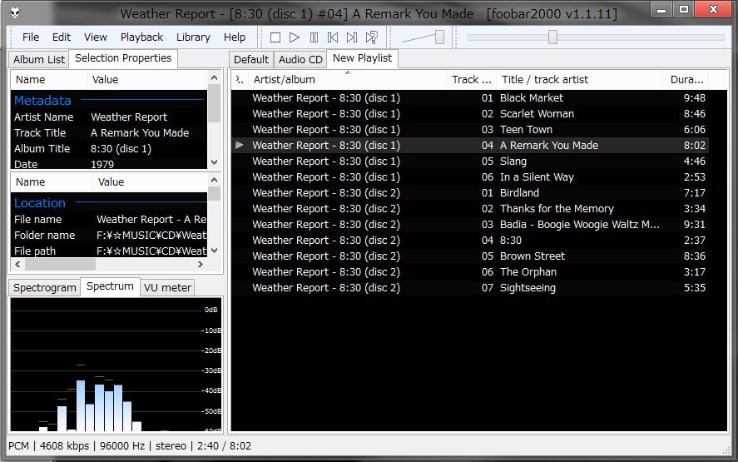Click the random playback icon
Image resolution: width=738 pixels, height=462 pixels.
(371, 37)
